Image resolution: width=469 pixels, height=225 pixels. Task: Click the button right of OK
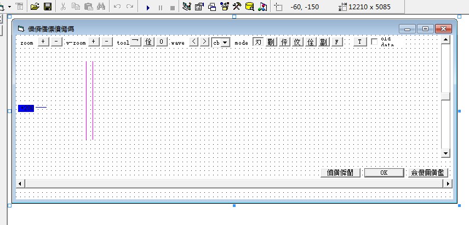pos(428,173)
